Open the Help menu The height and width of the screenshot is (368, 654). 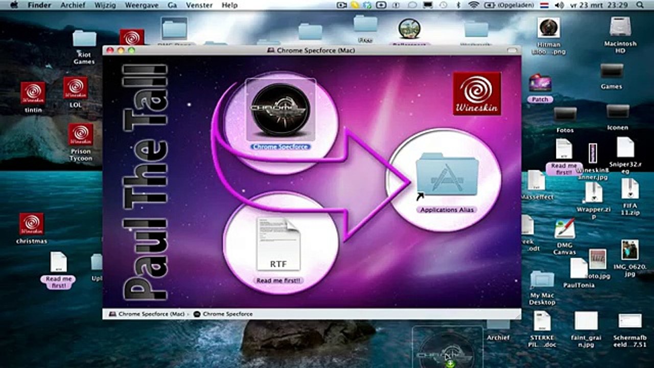click(230, 5)
